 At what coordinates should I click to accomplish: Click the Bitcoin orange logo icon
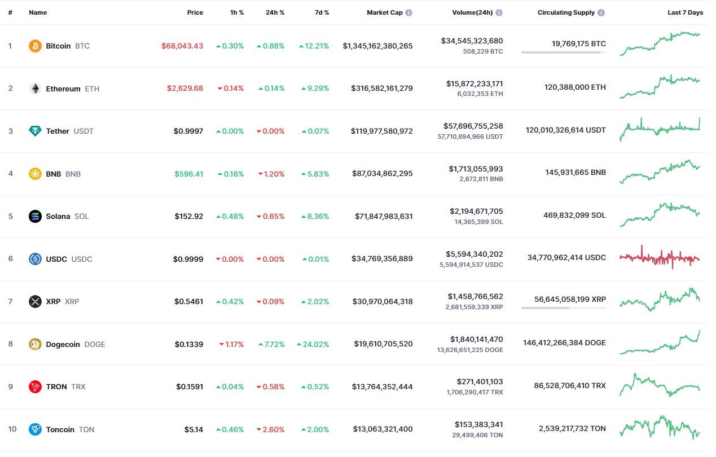click(35, 46)
